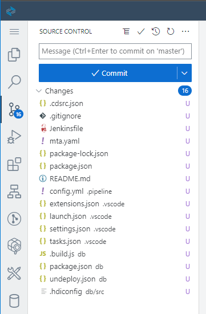Select tasks.json .vscode file
Screen dimensions: 206x314
click(114, 242)
